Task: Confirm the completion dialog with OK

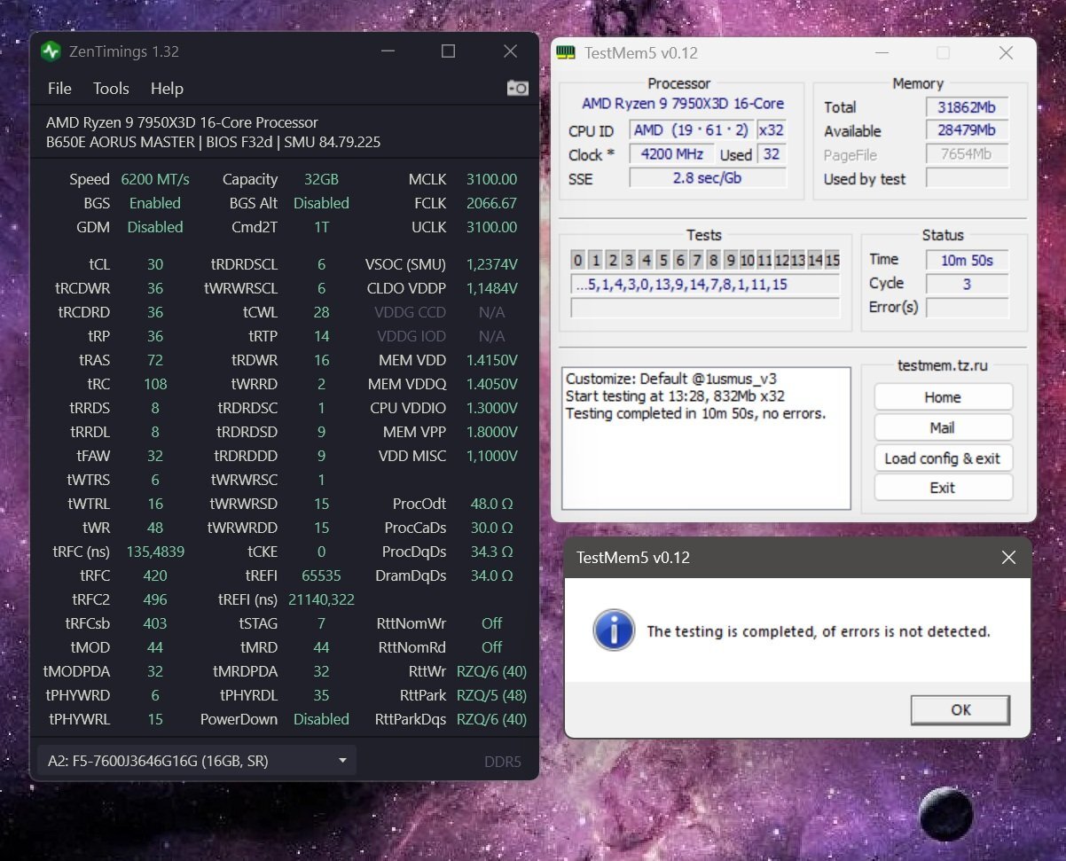Action: tap(960, 709)
